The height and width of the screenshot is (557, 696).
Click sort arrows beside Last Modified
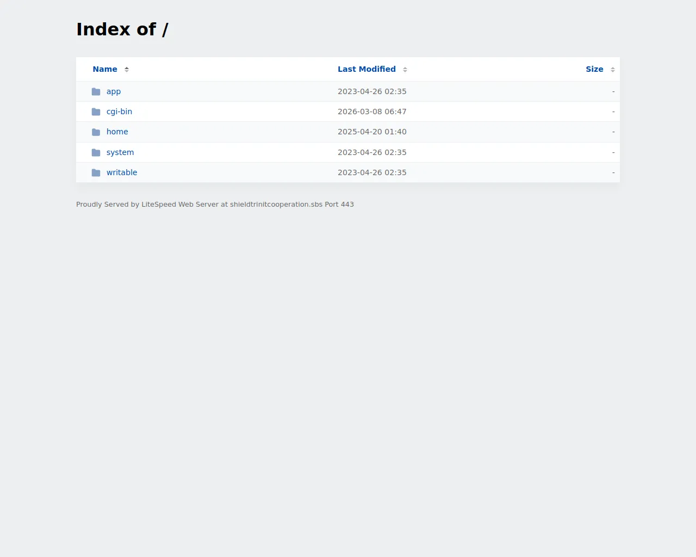[405, 69]
